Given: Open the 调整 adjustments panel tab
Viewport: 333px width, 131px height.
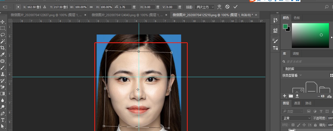Looking at the screenshot, I should pos(296,54).
